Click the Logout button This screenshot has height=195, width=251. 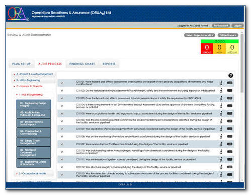coord(237,26)
